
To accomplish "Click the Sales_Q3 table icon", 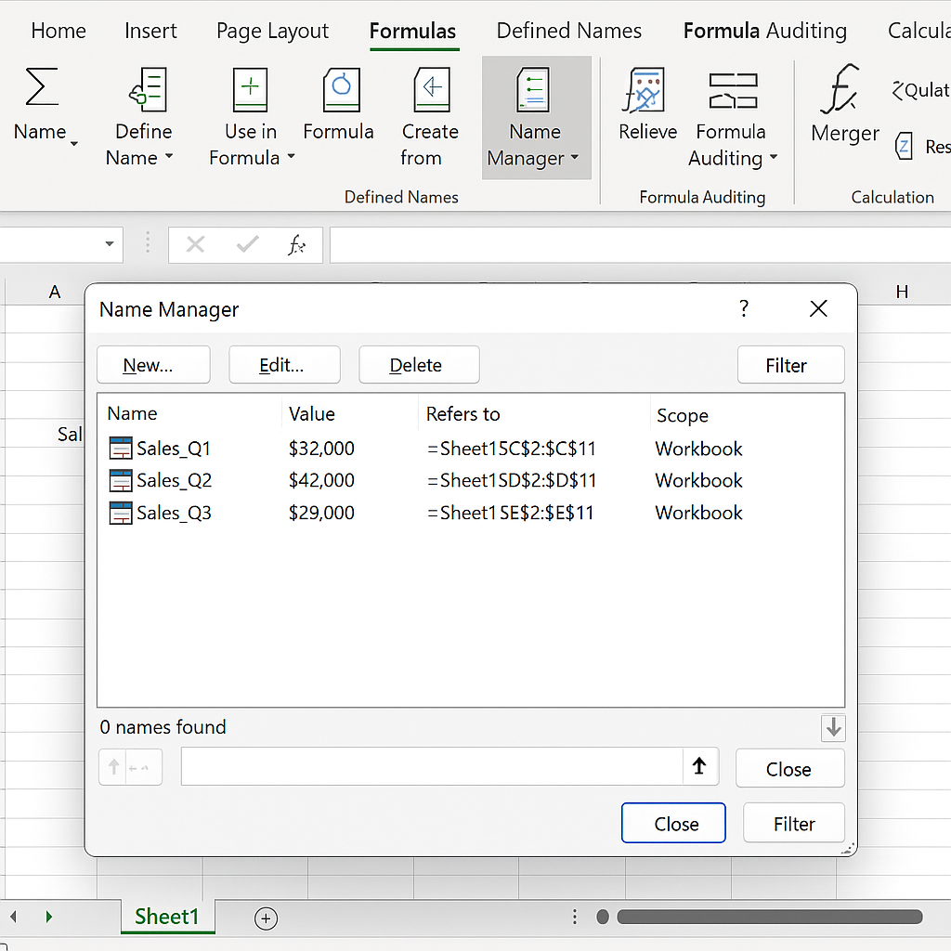I will tap(121, 513).
